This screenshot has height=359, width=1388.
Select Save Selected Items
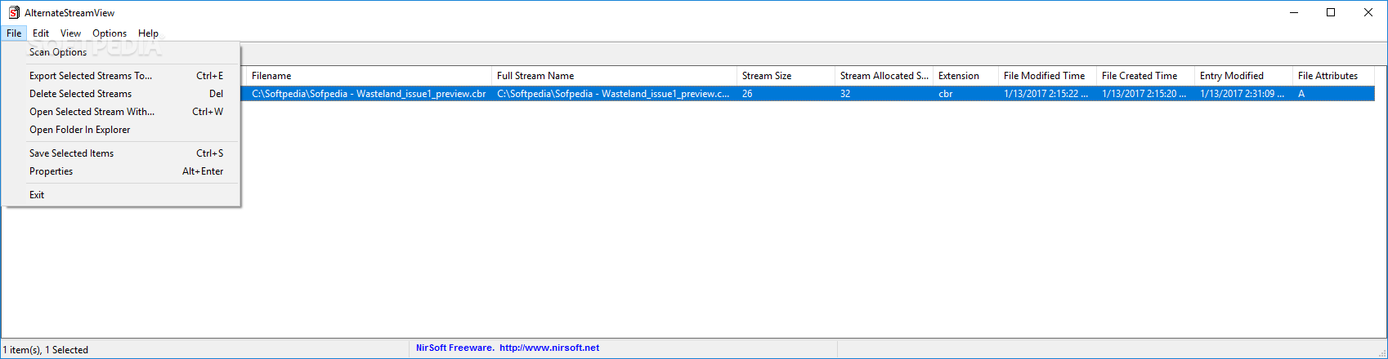[x=122, y=153]
